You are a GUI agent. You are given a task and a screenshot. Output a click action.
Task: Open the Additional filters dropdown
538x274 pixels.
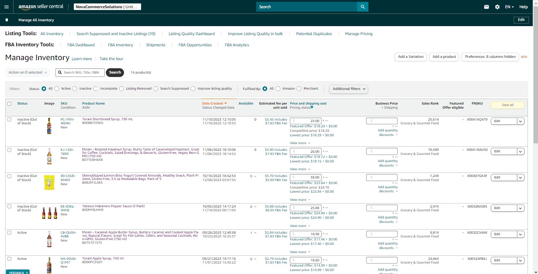pos(349,89)
